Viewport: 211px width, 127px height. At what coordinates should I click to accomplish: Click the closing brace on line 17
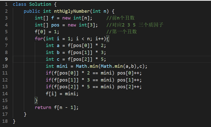point(25,114)
